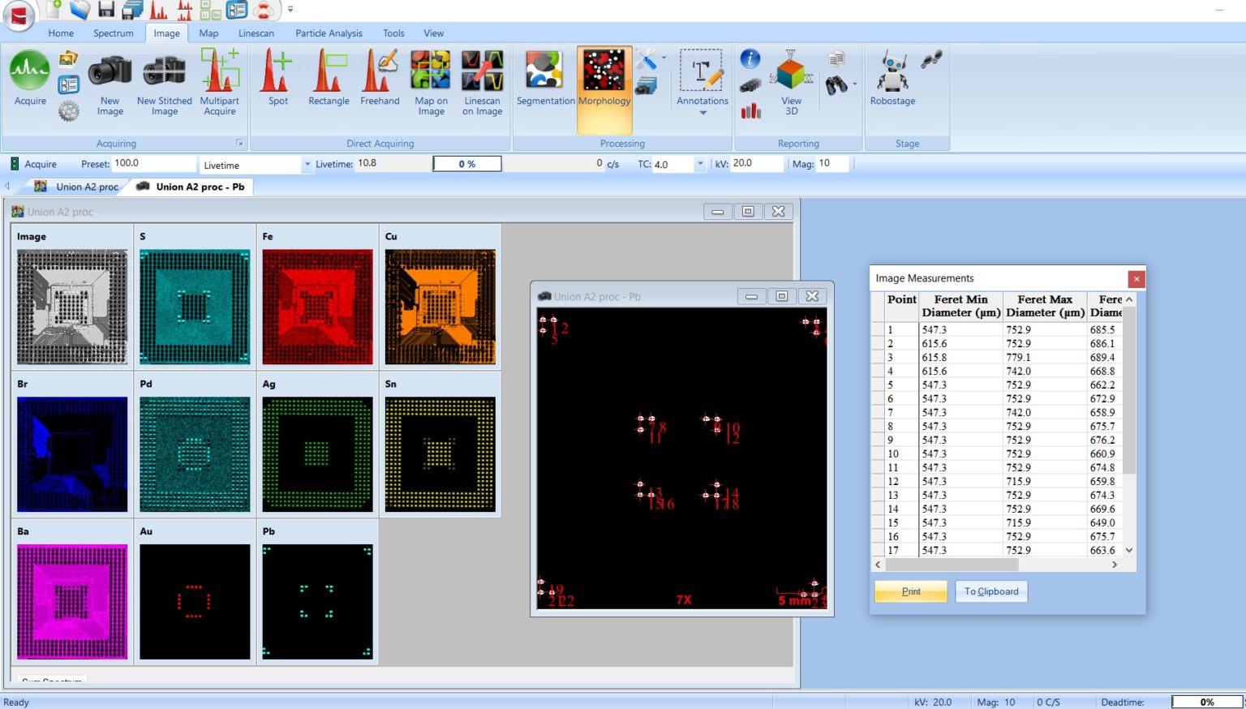
Task: Select the Morphology processing tool
Action: tap(602, 79)
